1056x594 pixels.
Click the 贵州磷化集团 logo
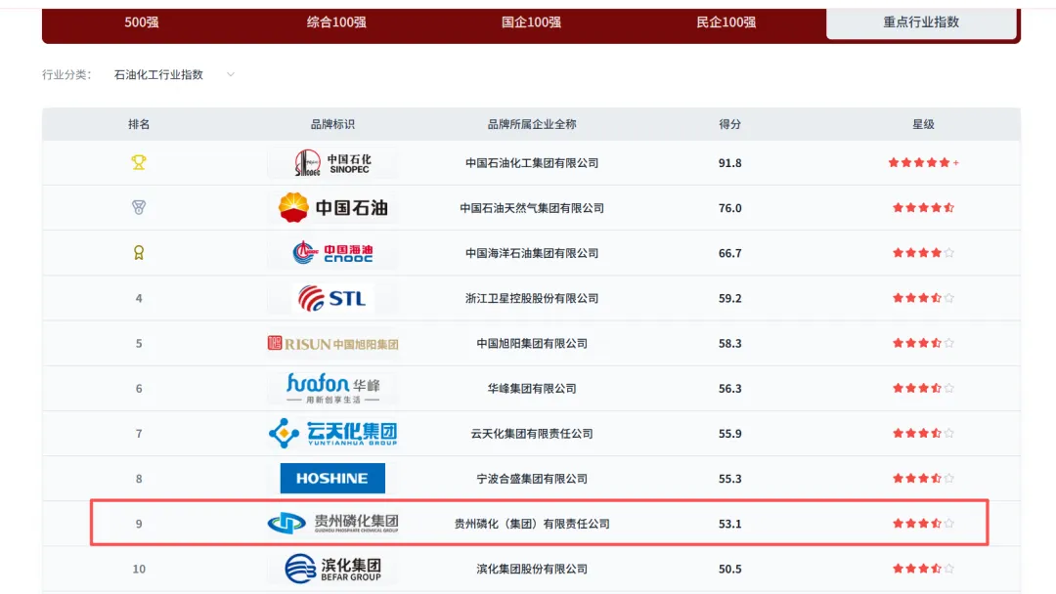pos(332,523)
